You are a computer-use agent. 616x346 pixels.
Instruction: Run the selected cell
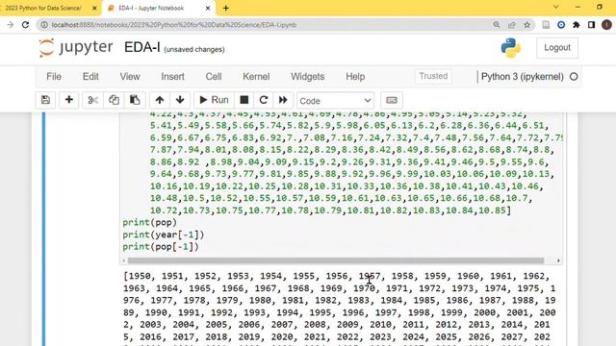click(214, 100)
